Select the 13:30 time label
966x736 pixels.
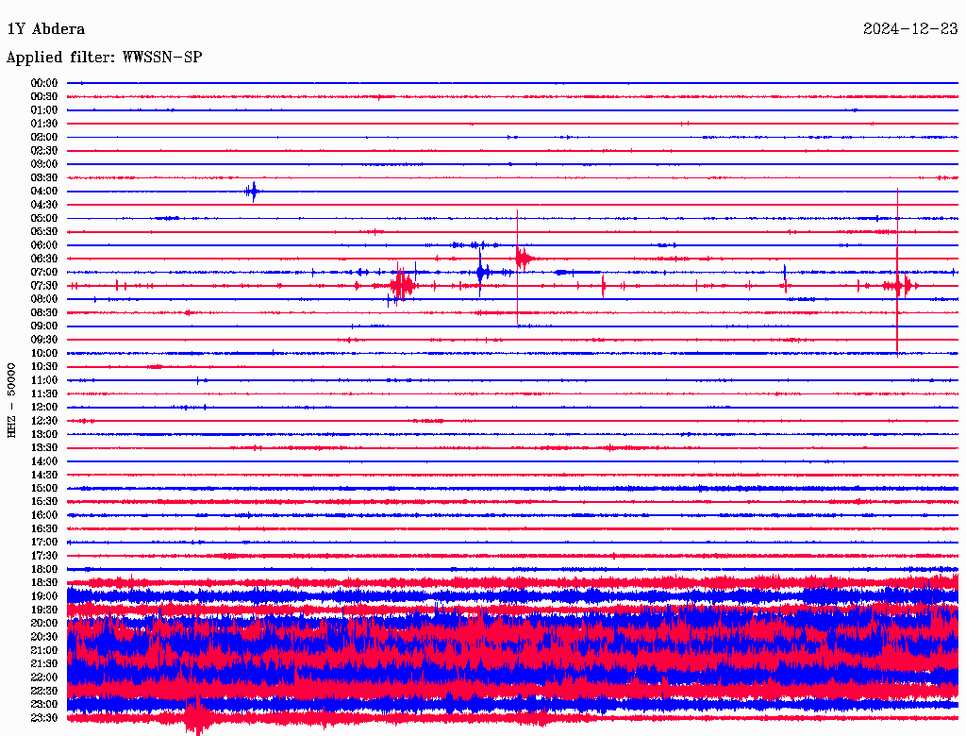pos(44,448)
